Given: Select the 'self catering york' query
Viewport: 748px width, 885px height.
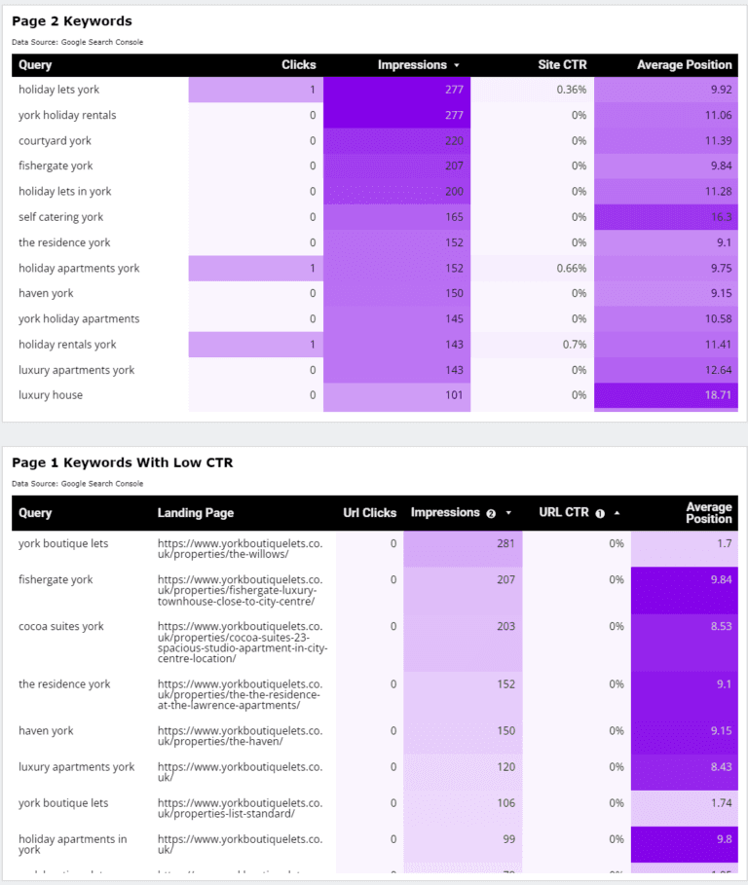Looking at the screenshot, I should [x=60, y=217].
